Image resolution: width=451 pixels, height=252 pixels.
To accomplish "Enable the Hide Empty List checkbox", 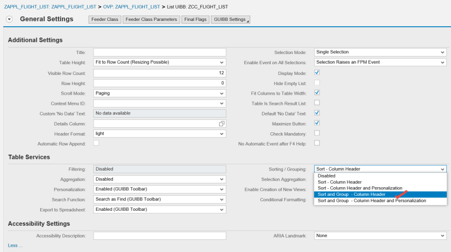I will tap(317, 82).
